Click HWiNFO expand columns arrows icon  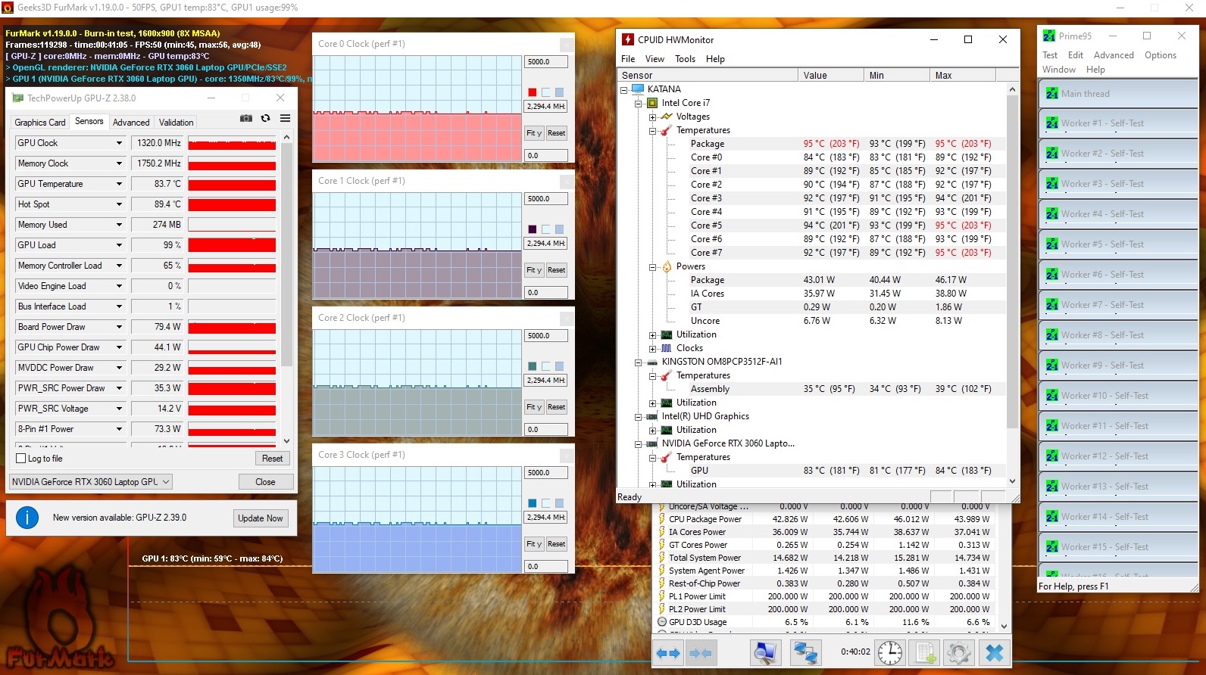pyautogui.click(x=667, y=653)
